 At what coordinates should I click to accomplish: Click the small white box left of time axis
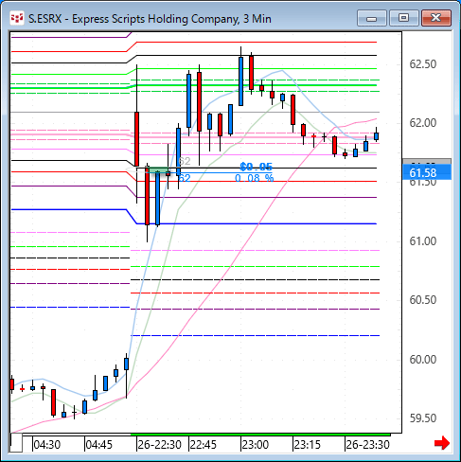point(16,442)
